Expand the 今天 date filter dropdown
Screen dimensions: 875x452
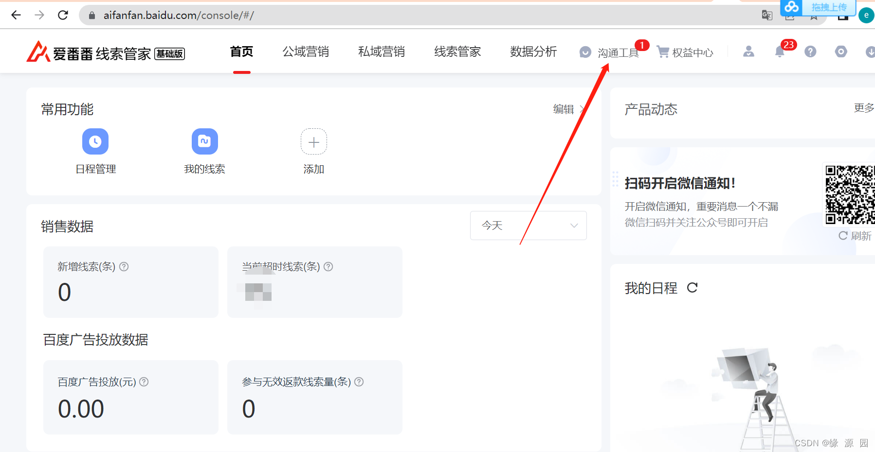click(528, 226)
